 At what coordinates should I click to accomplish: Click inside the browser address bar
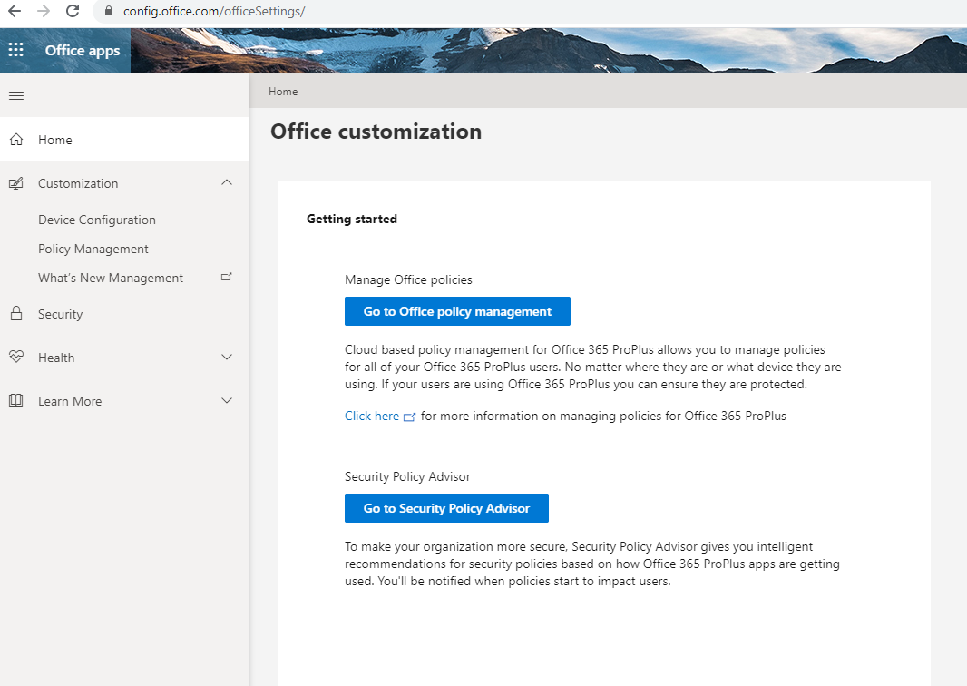272,14
